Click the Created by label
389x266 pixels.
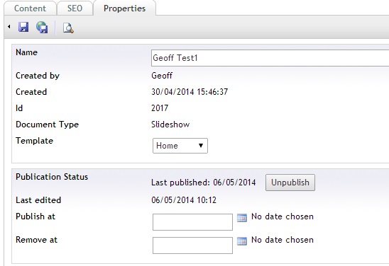point(38,76)
